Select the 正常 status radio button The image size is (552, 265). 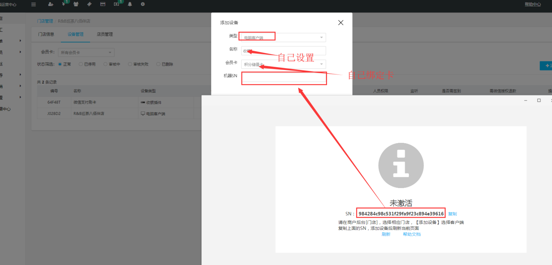(x=60, y=64)
